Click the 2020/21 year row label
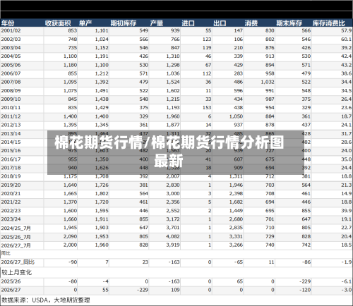The image size is (353, 306). coord(11,193)
